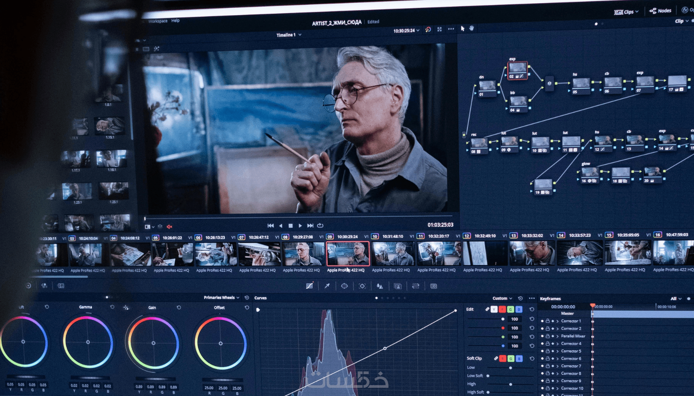Open the Custom curves mode dropdown
This screenshot has height=396, width=694.
(x=502, y=298)
